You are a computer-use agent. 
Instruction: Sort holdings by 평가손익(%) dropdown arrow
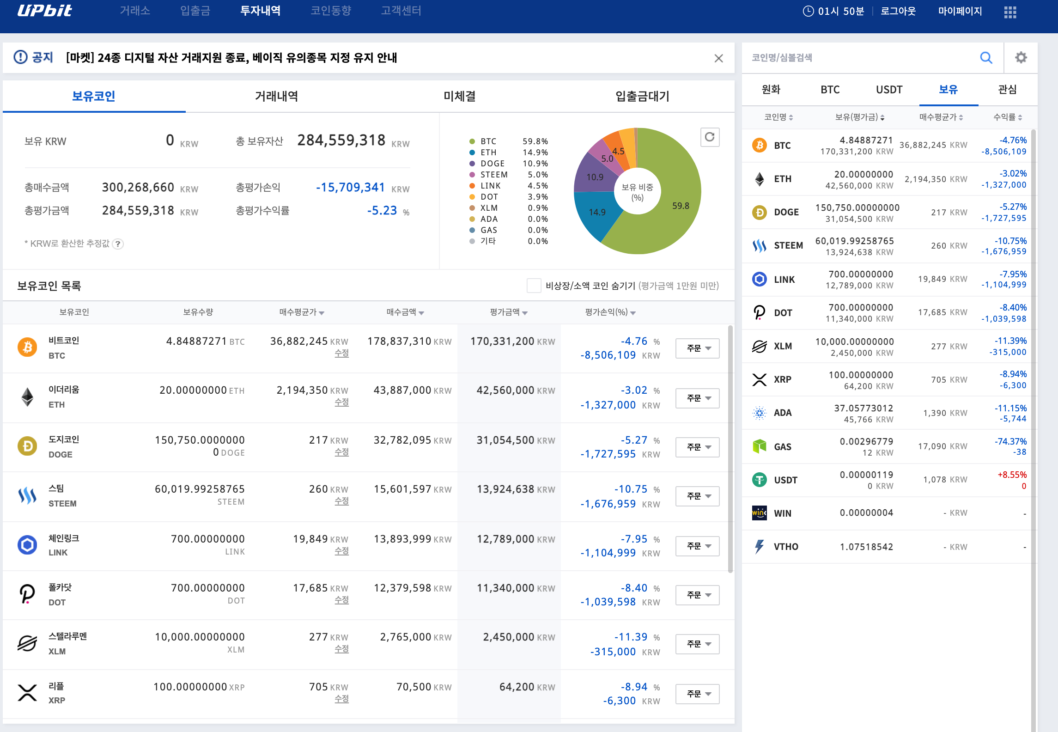[x=633, y=313]
